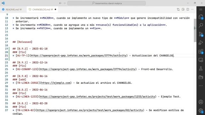Image resolution: width=205 pixels, height=115 pixels.
Task: Click the '**PATCH**' word on line 13
Action: [x=44, y=28]
